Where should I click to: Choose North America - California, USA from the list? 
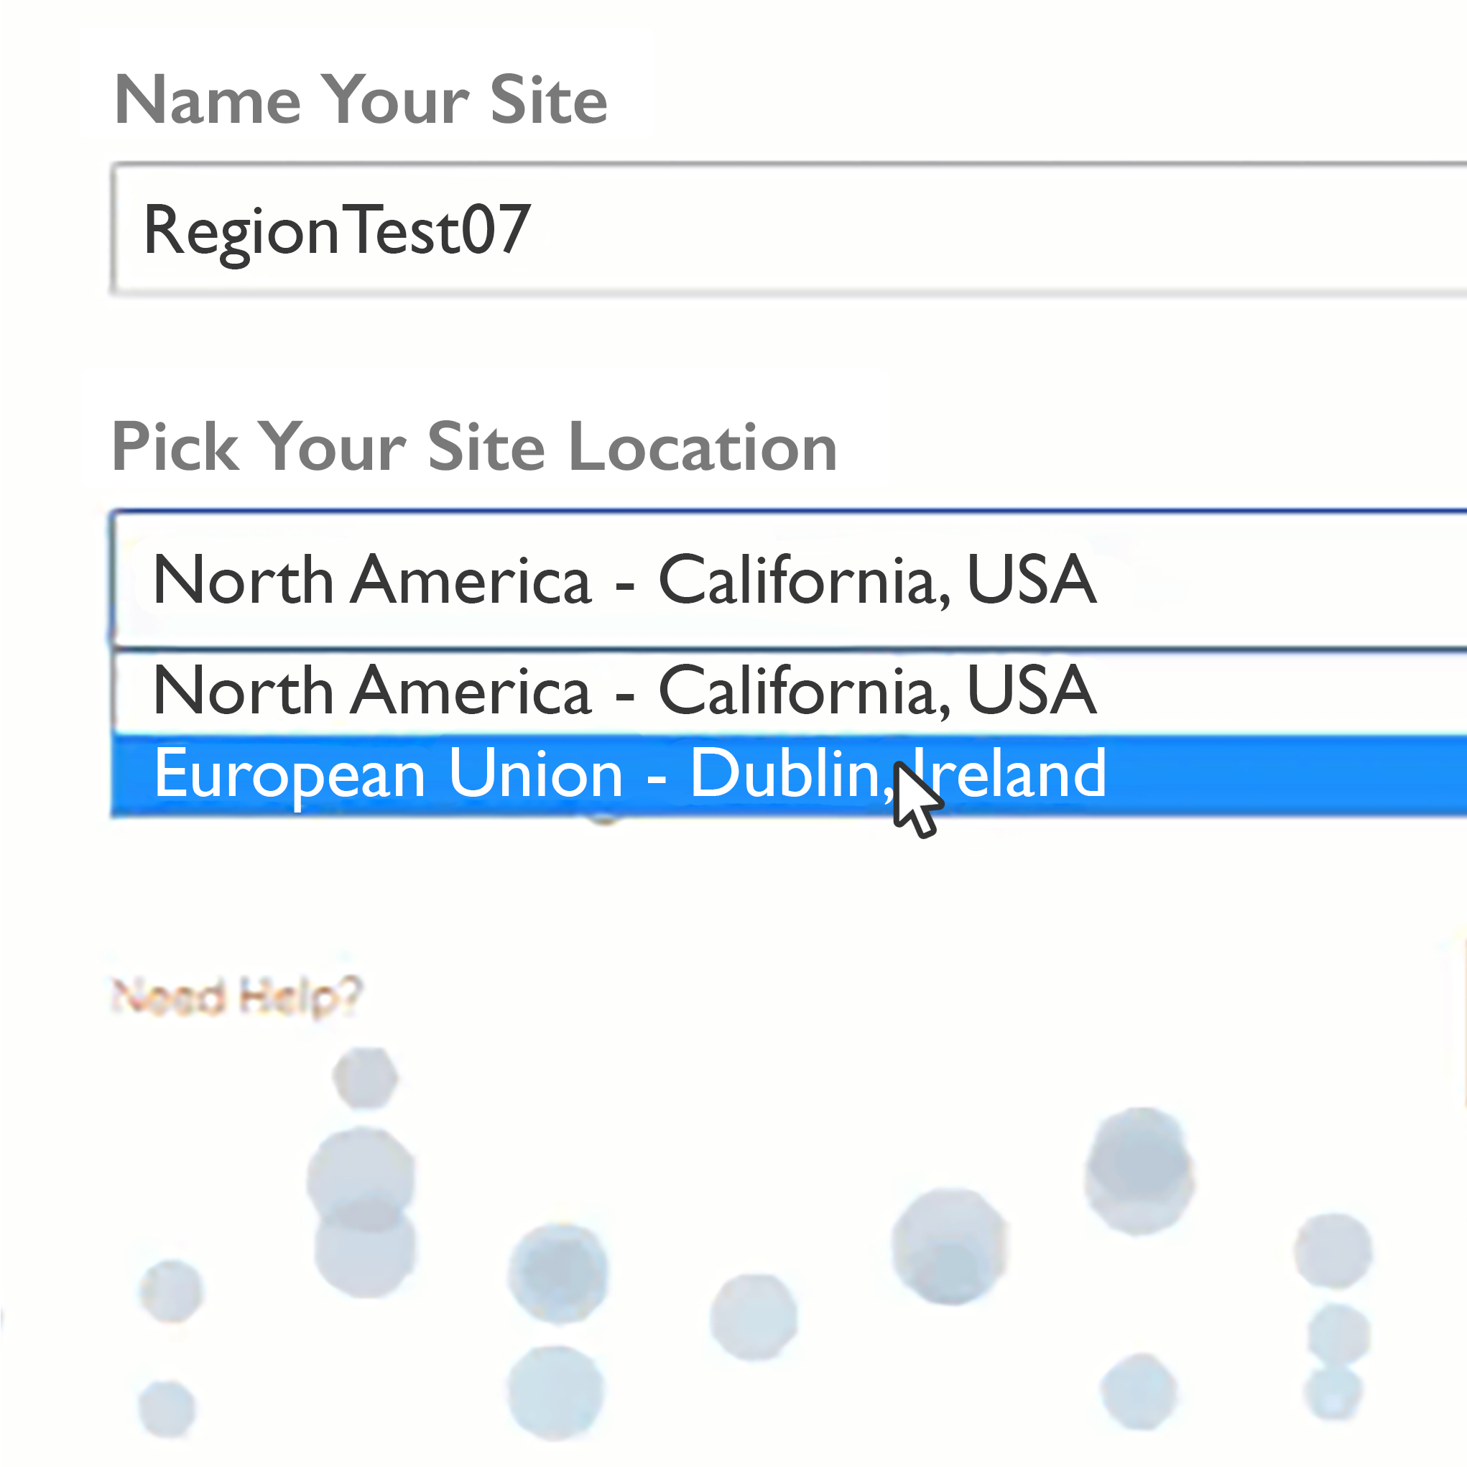tap(624, 691)
